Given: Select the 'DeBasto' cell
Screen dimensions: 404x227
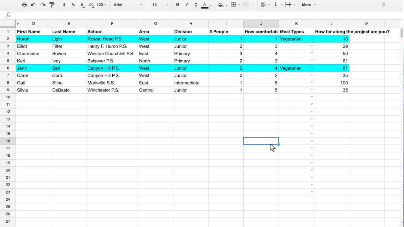Looking at the screenshot, I should pyautogui.click(x=68, y=90).
